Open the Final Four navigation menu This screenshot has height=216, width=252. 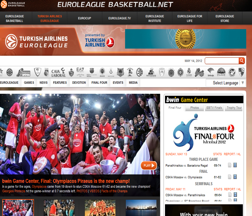click(x=99, y=83)
